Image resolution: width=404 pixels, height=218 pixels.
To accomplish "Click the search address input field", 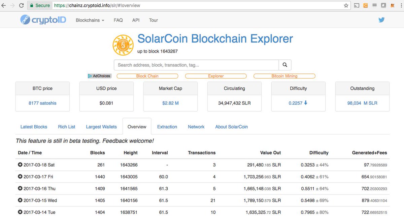I will point(196,65).
